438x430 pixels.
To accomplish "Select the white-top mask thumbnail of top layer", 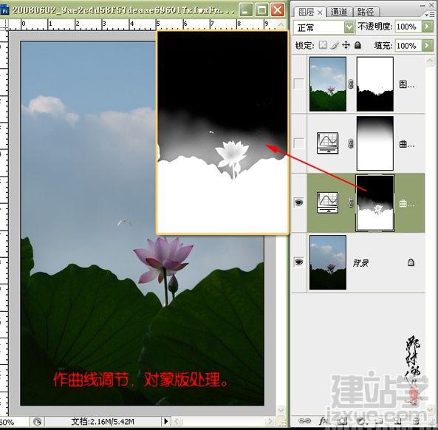I will (375, 84).
